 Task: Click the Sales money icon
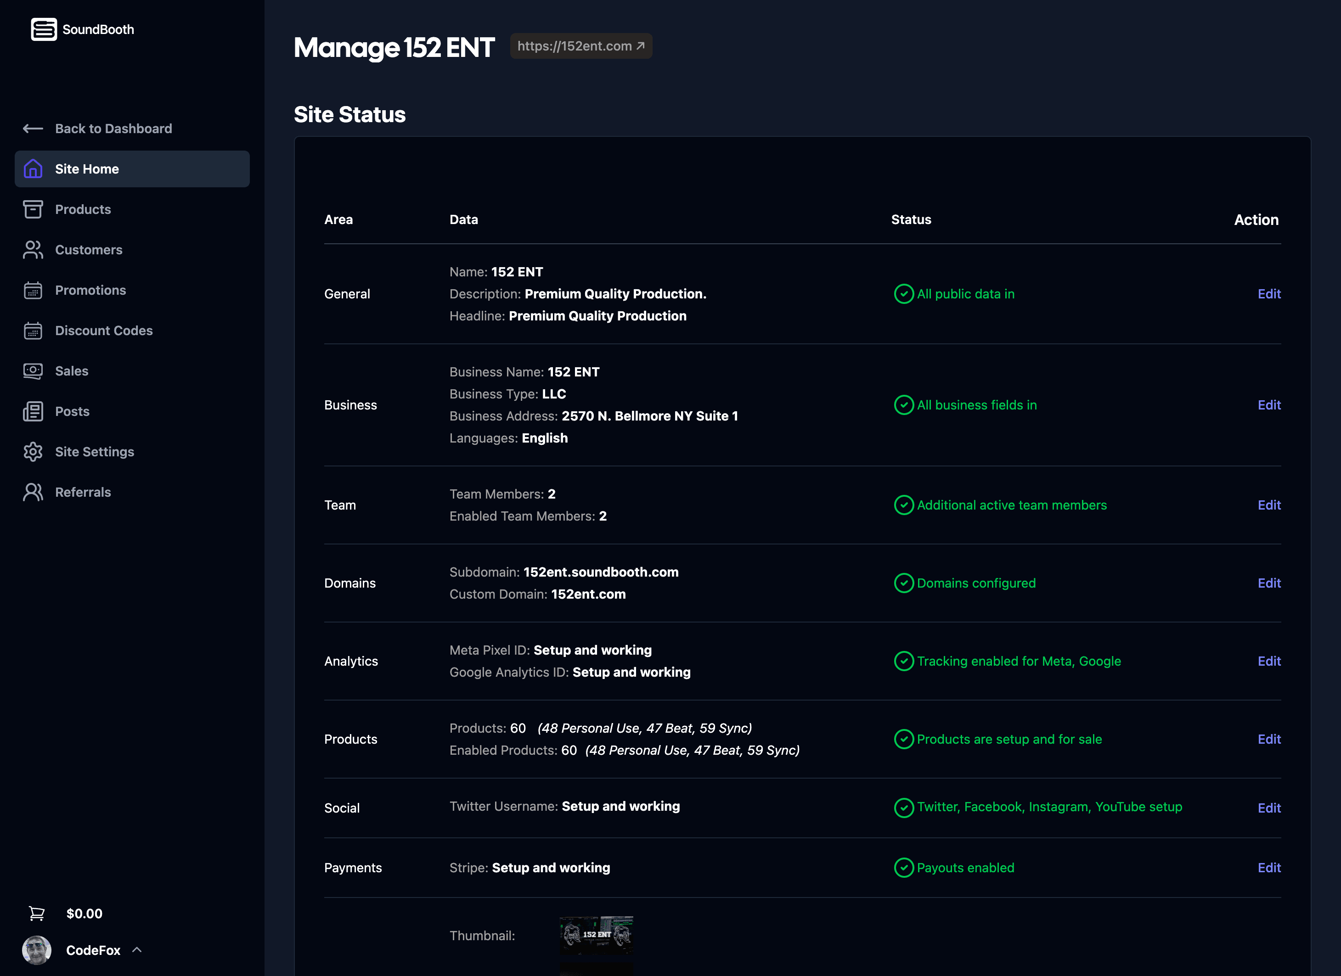click(x=33, y=370)
